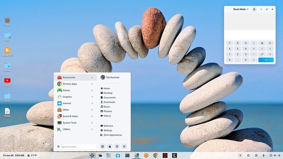Open the Zorin menu taskbar button
The image size is (283, 159).
tap(92, 155)
